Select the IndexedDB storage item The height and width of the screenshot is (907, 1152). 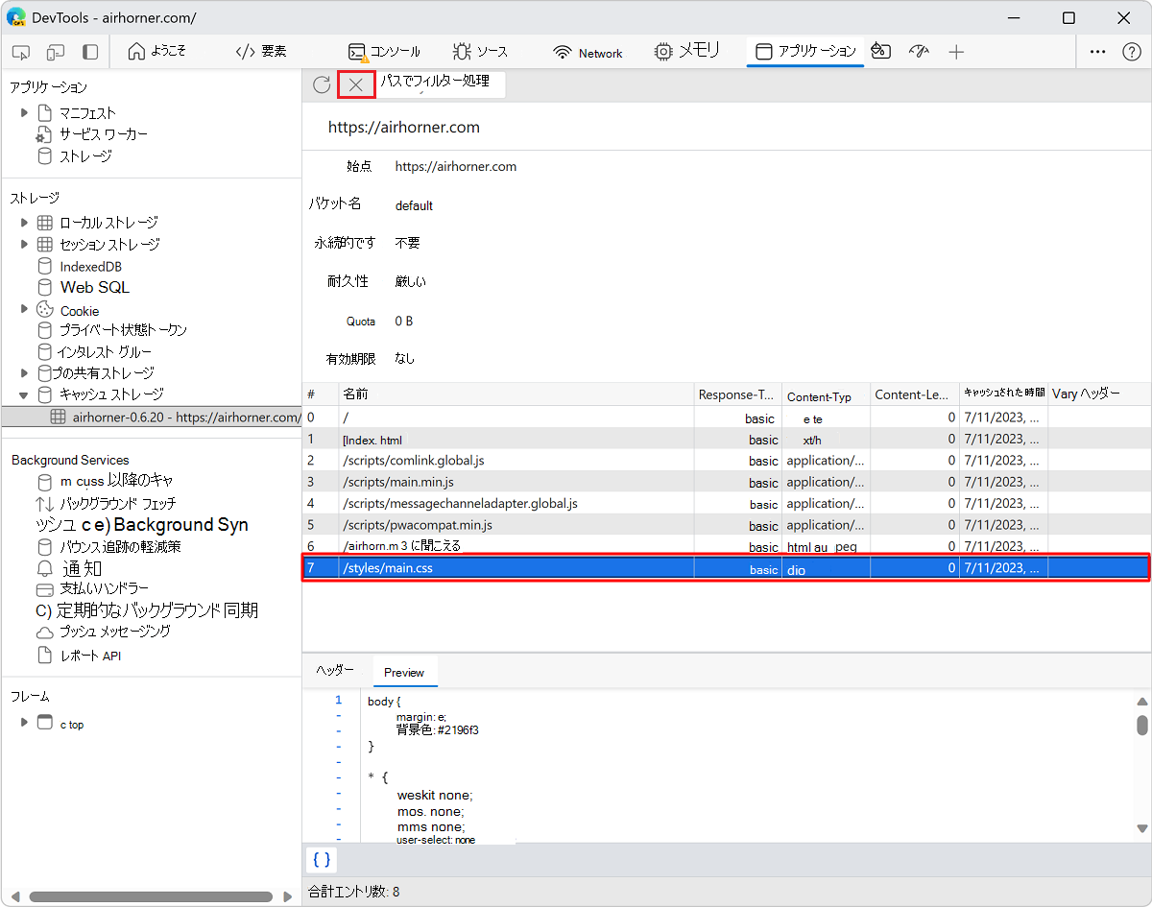point(90,267)
